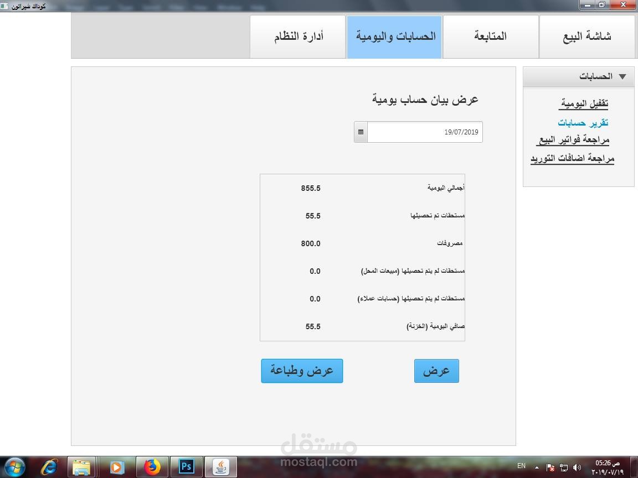638x478 pixels.
Task: Close the كوداك شيراتون window
Action: tap(623, 5)
